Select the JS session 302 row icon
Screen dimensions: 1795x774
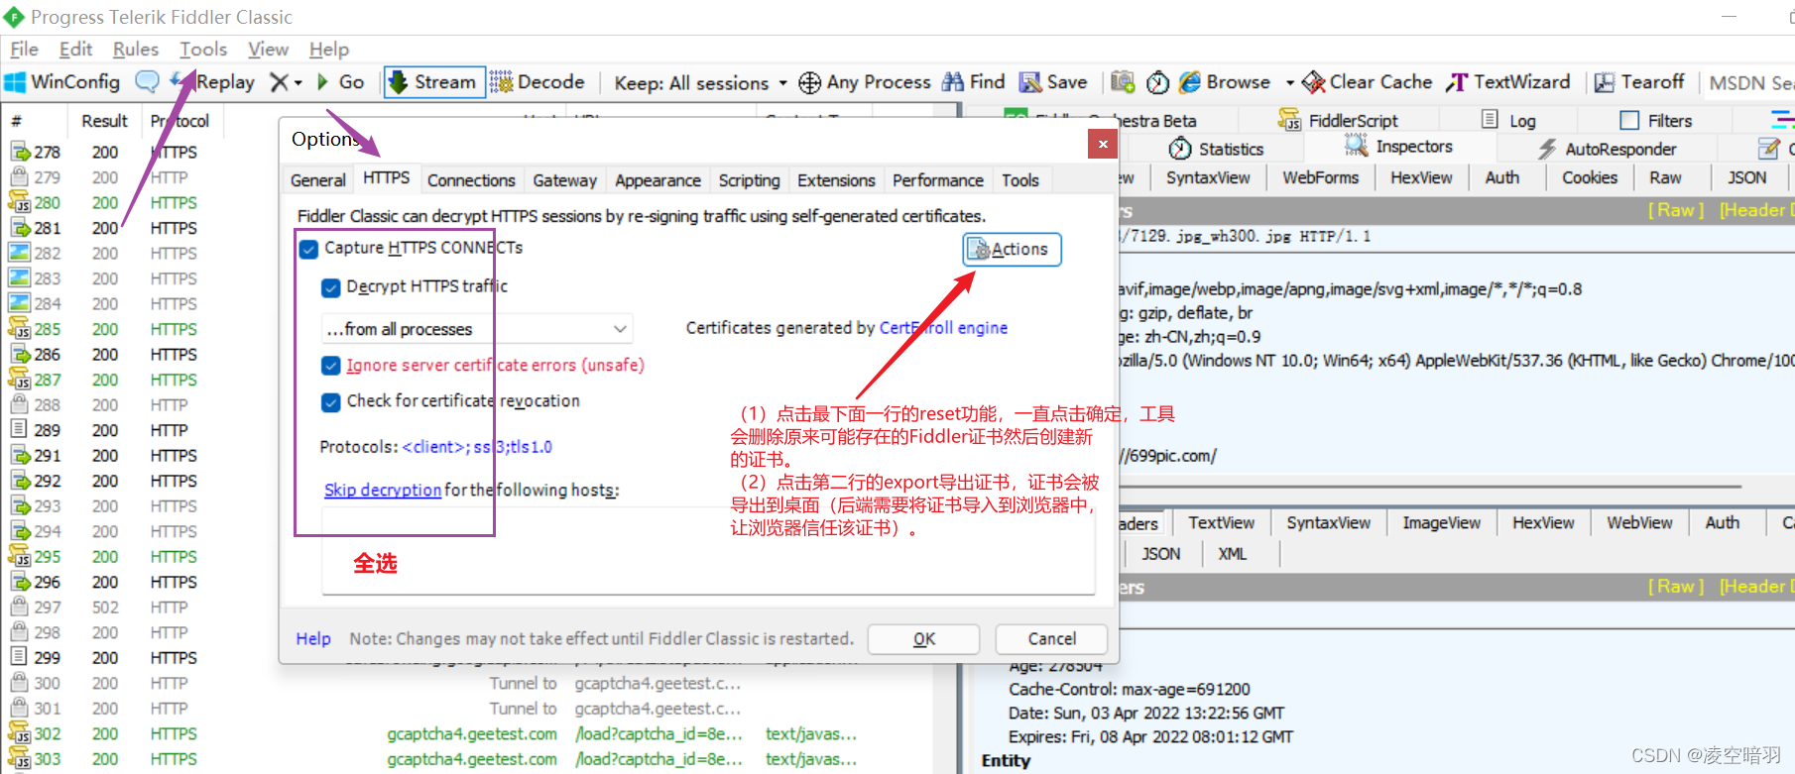coord(19,733)
